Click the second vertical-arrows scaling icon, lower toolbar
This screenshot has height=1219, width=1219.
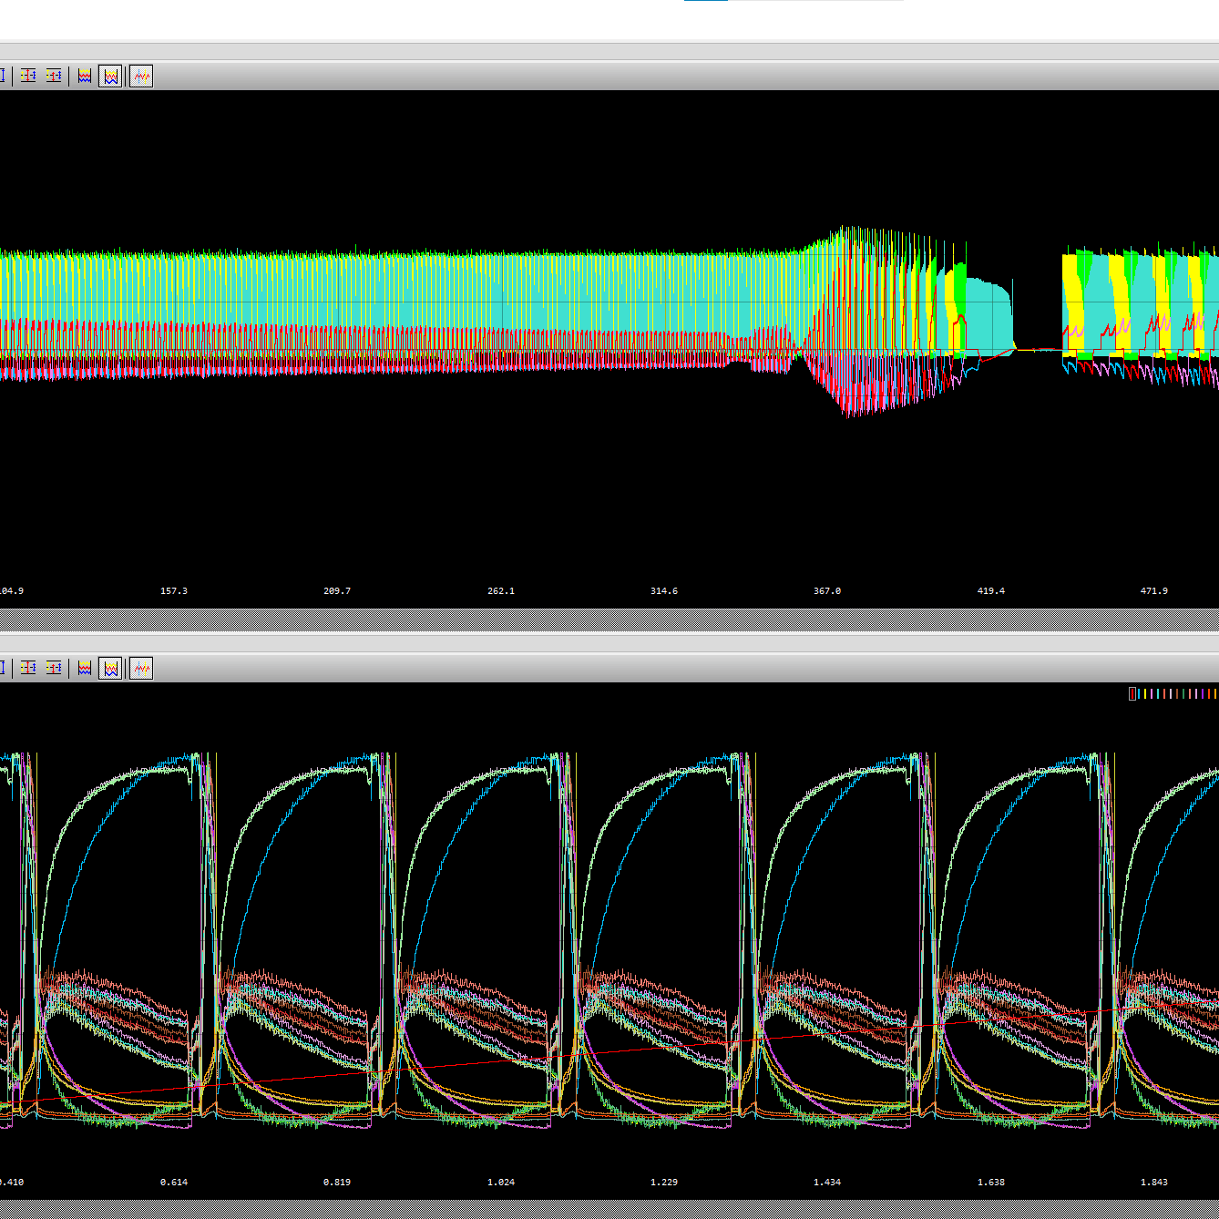point(54,668)
